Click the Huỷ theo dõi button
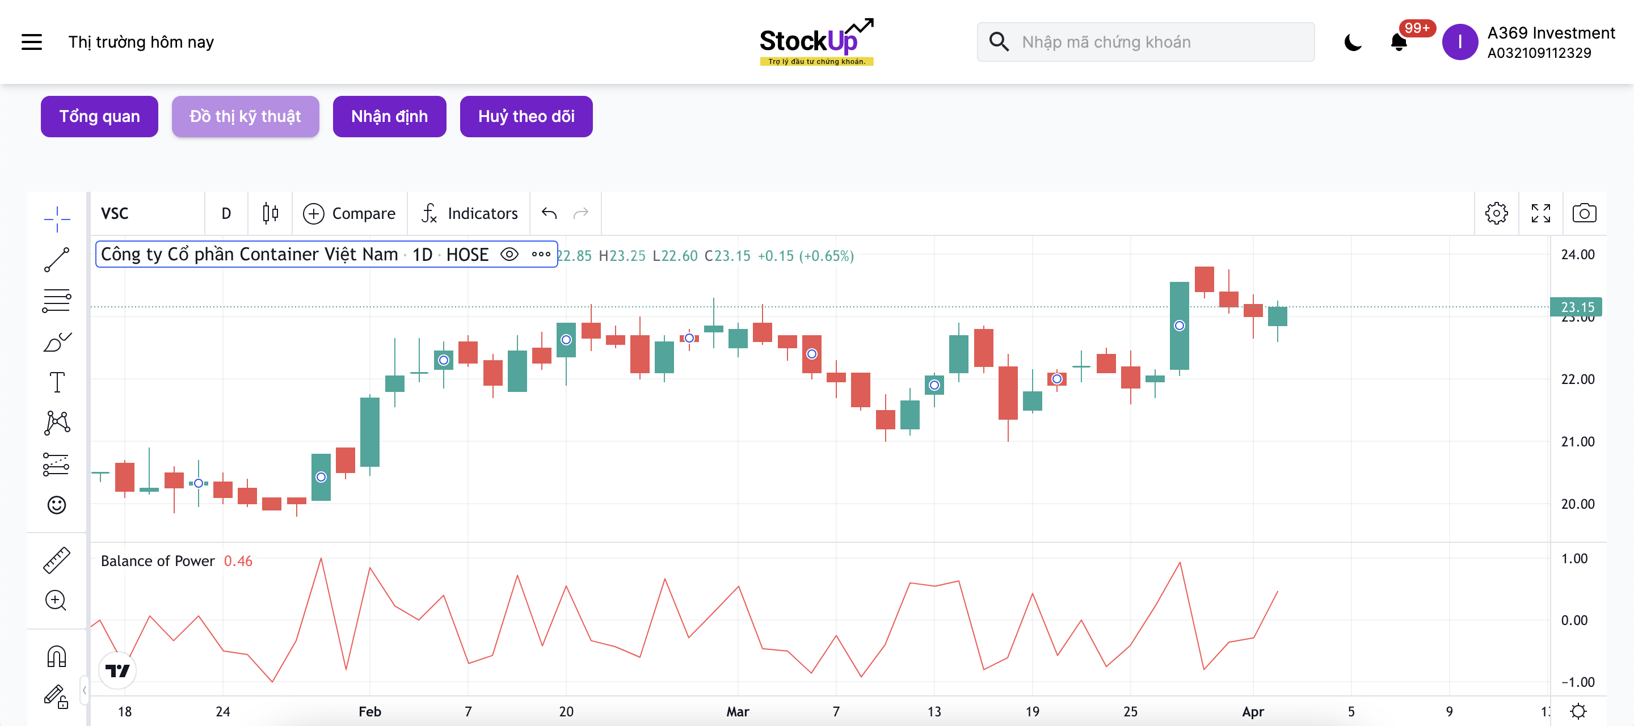 (x=526, y=116)
